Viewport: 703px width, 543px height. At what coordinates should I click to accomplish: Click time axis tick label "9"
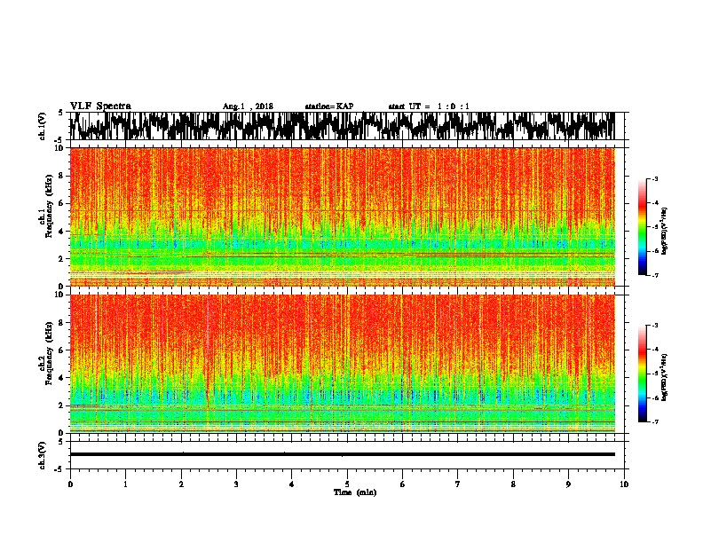pyautogui.click(x=568, y=484)
